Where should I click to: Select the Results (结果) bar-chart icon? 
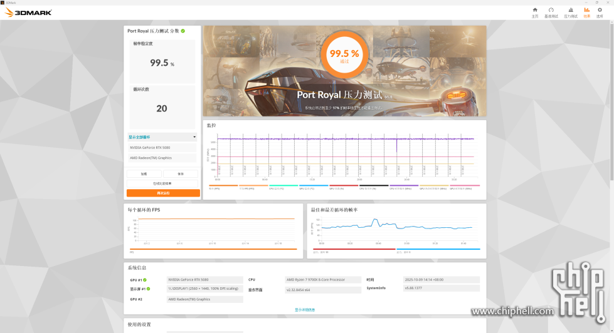[x=587, y=11]
